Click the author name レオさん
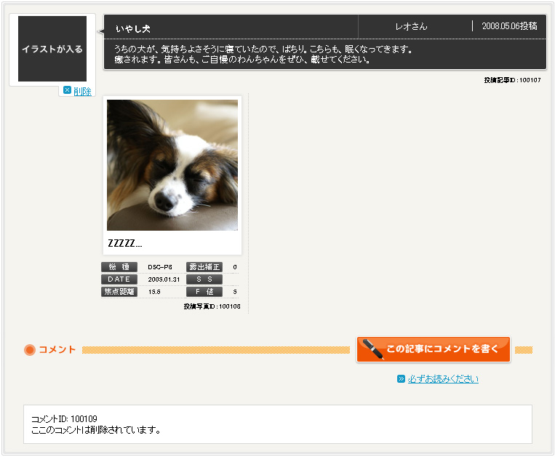 411,26
